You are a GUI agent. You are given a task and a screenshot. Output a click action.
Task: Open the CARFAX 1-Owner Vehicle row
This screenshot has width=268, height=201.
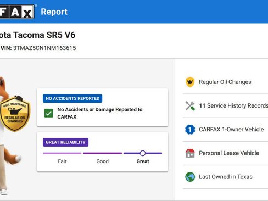[x=225, y=130]
